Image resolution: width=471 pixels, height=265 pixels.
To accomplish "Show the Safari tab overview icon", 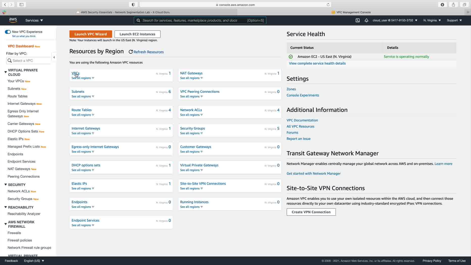I will [464, 5].
